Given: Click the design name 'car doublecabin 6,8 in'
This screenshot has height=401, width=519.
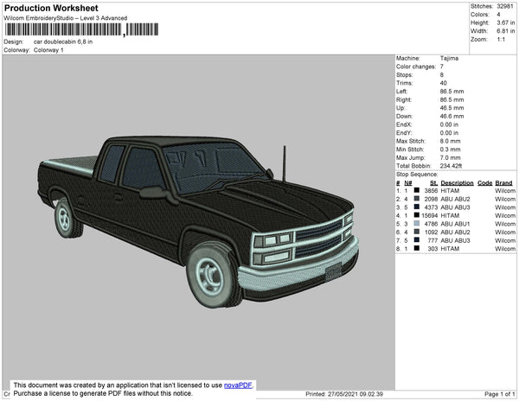Looking at the screenshot, I should pyautogui.click(x=63, y=42).
